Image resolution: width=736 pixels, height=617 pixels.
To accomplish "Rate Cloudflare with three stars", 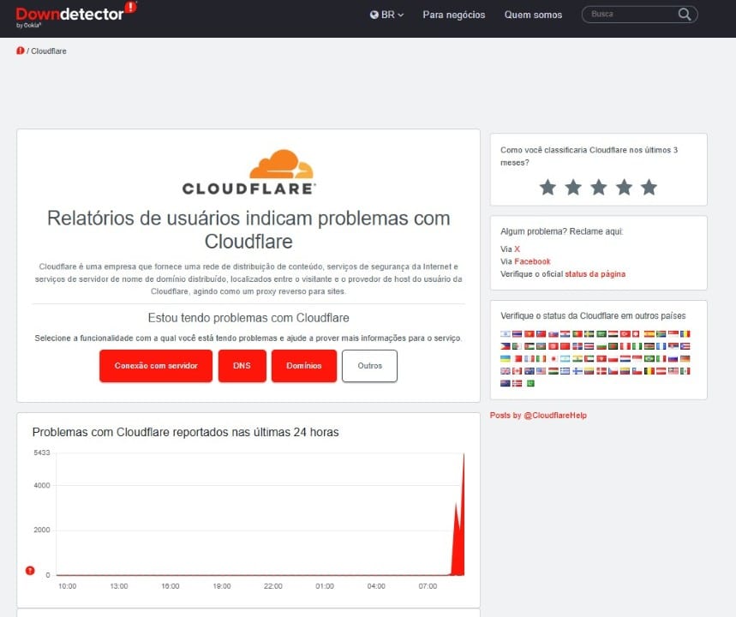I will 598,187.
